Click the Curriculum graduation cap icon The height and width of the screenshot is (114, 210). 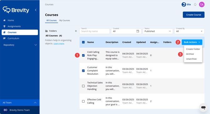click(4, 38)
